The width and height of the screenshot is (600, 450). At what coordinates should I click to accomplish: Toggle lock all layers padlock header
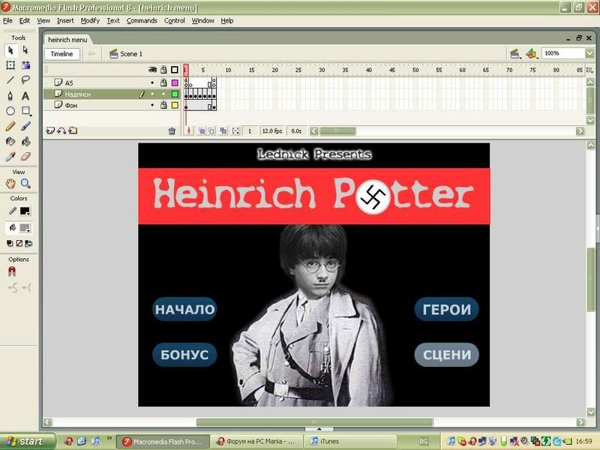[x=163, y=70]
